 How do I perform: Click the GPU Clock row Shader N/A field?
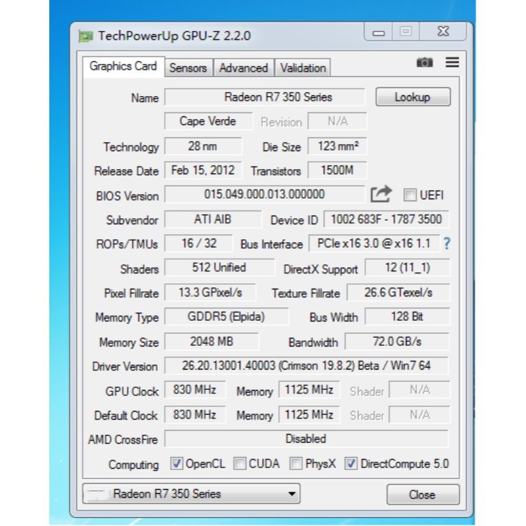pos(419,390)
